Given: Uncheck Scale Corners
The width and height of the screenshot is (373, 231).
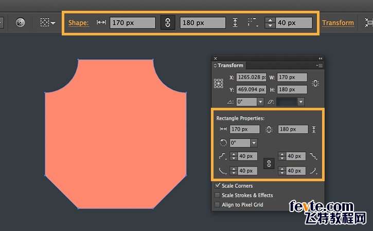Looking at the screenshot, I should (x=218, y=186).
